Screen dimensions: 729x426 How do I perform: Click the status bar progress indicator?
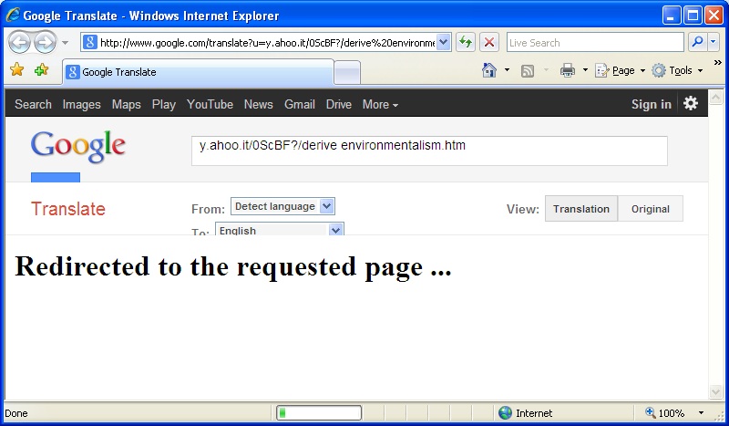click(x=319, y=412)
